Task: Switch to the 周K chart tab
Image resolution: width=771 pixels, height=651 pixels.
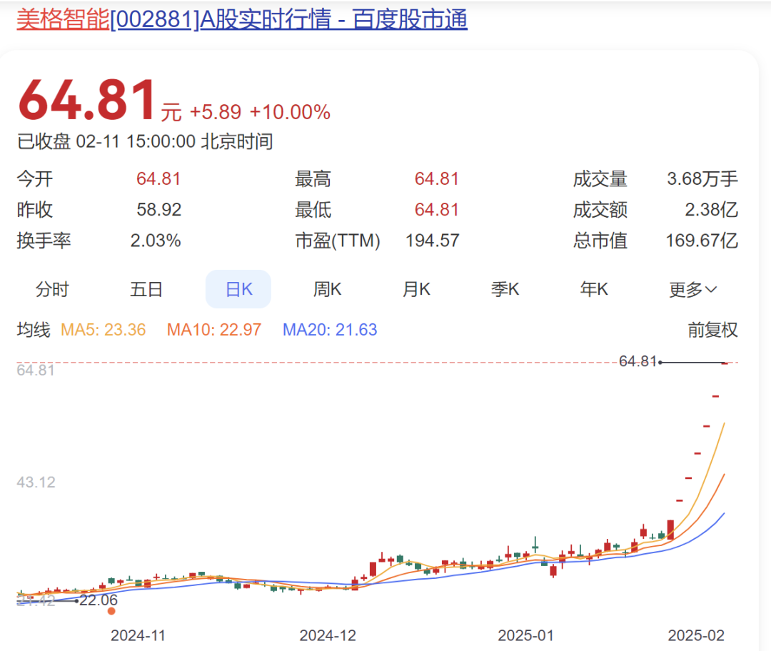Action: pos(328,289)
